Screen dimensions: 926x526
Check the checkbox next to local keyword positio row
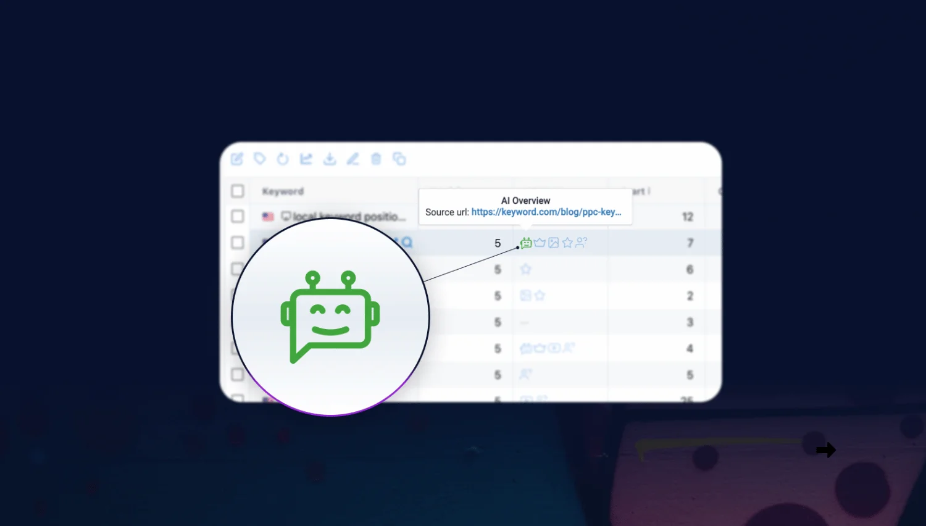[x=238, y=216]
